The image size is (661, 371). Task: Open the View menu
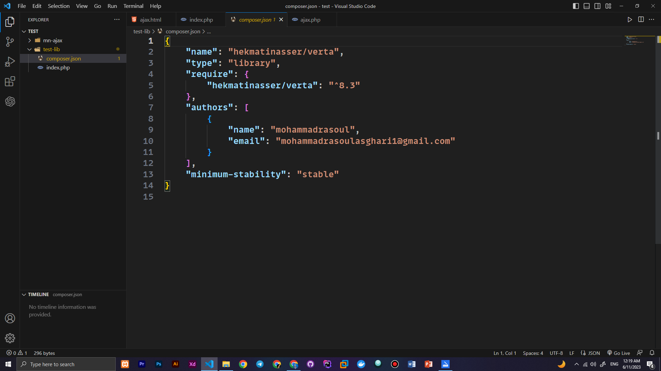82,6
